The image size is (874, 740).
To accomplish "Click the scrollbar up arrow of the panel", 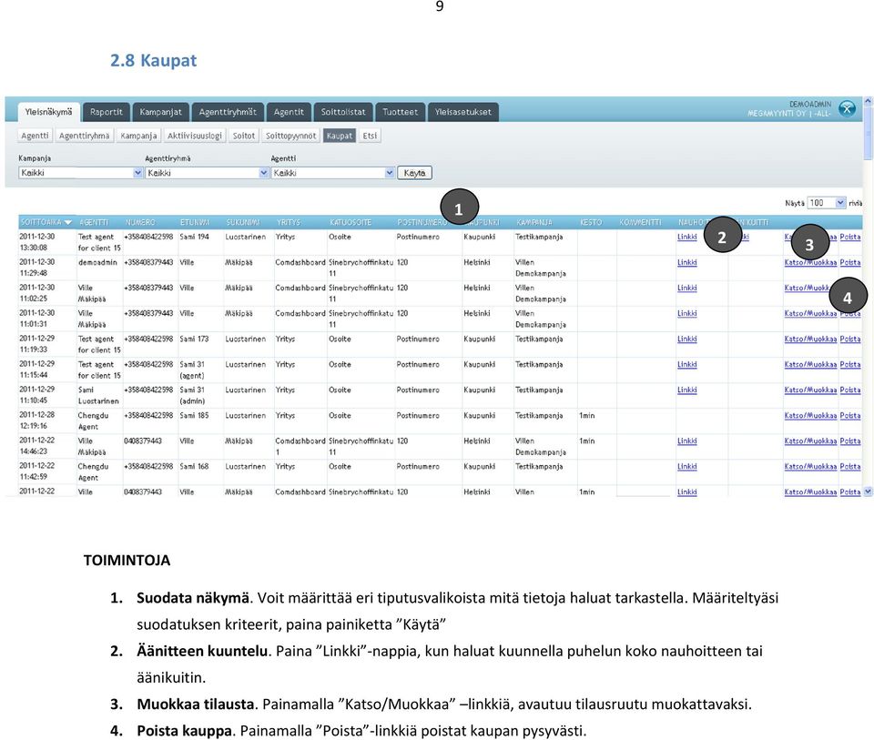I will 868,101.
